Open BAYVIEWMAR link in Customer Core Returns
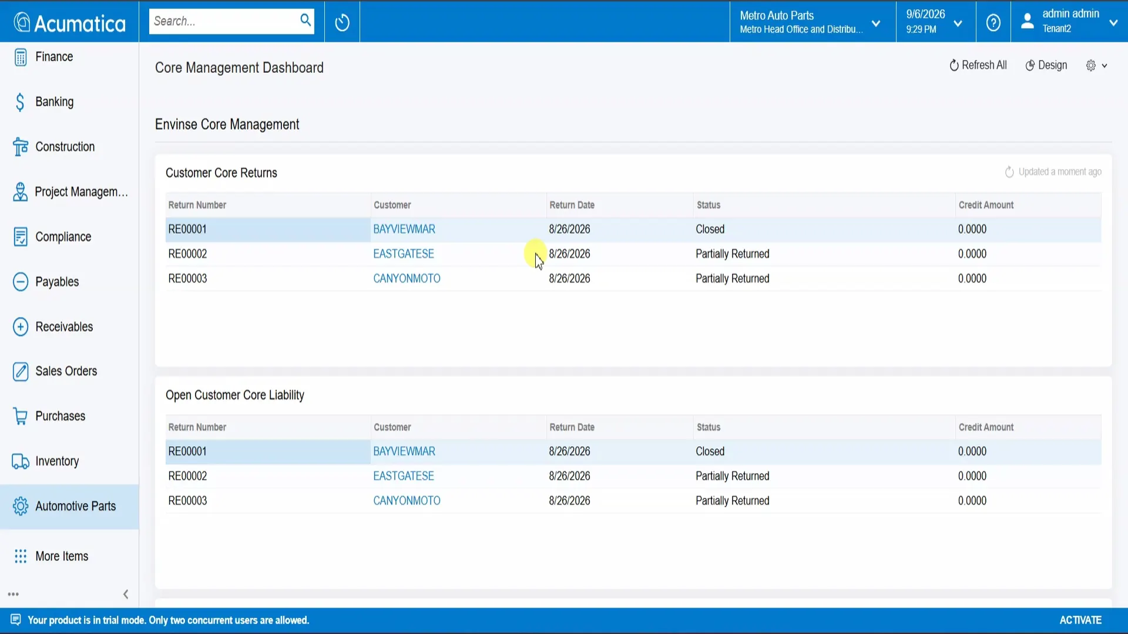 point(404,230)
